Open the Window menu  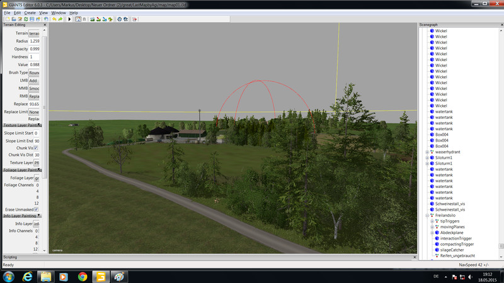pos(58,13)
